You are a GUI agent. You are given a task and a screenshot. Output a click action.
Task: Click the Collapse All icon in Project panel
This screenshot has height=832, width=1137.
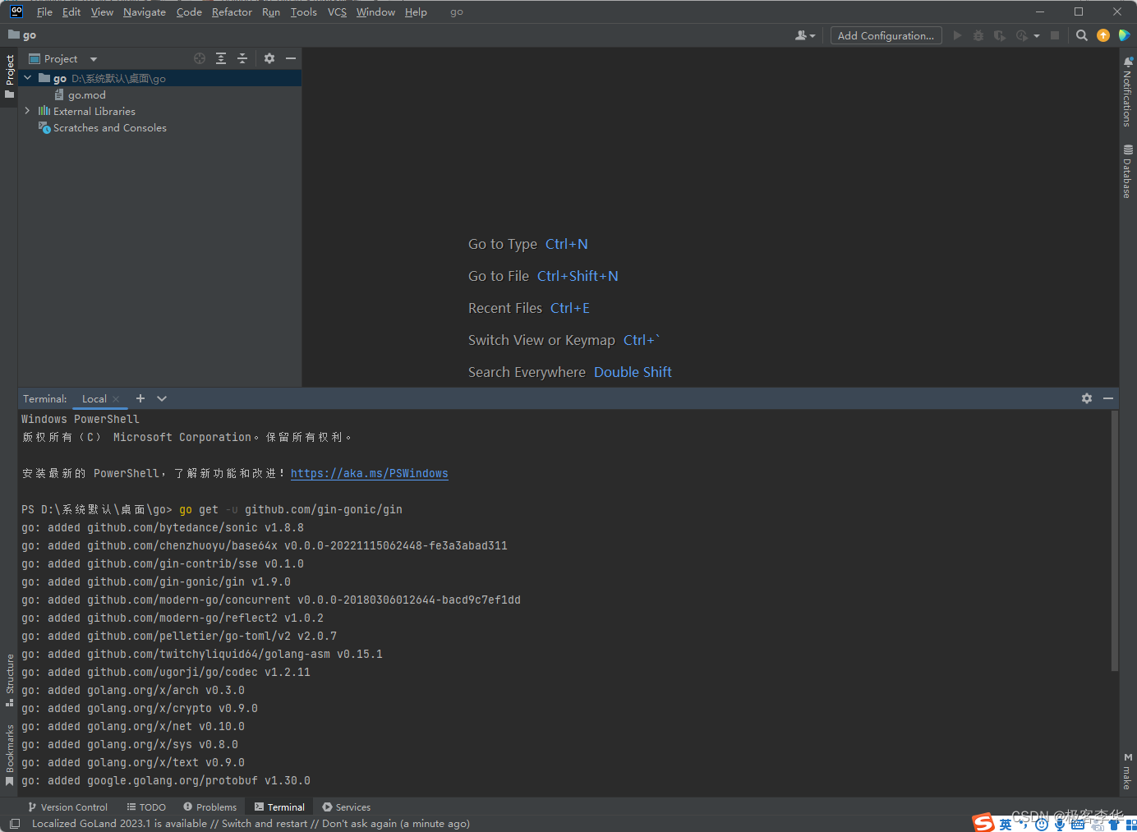[x=242, y=58]
